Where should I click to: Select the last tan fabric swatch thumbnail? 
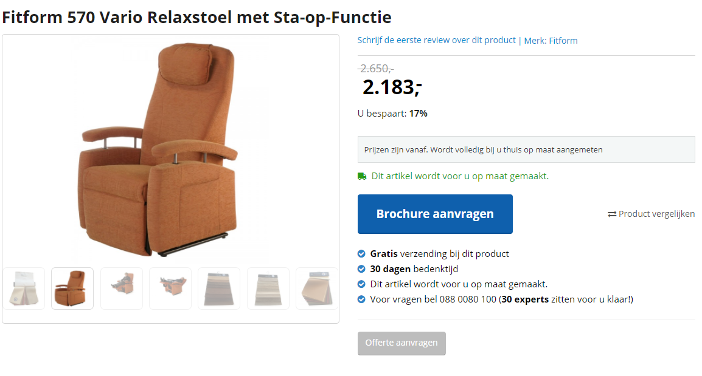pyautogui.click(x=316, y=289)
